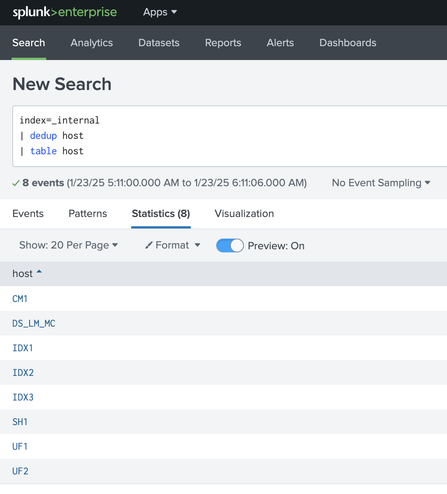The image size is (447, 494).
Task: Open the UF2 host value
Action: coord(20,471)
